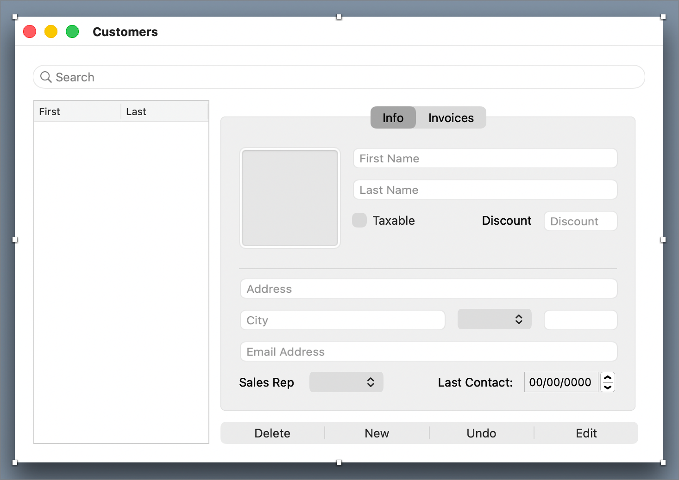Open the state dropdown next to City
Image resolution: width=679 pixels, height=480 pixels.
tap(495, 320)
